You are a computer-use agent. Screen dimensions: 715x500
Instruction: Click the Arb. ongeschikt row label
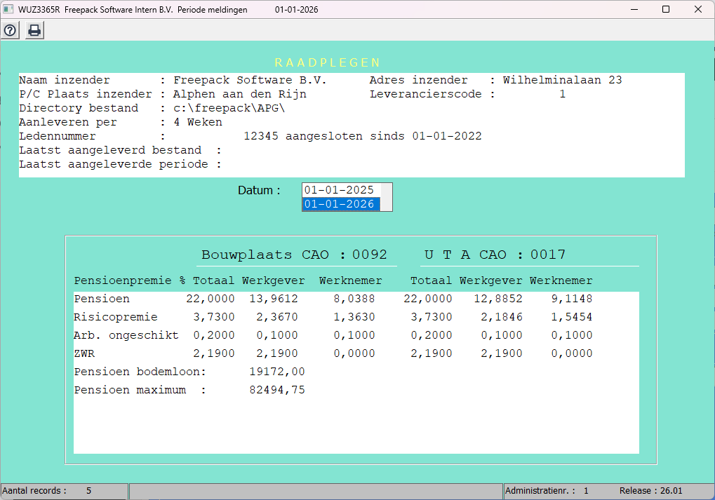click(x=126, y=335)
